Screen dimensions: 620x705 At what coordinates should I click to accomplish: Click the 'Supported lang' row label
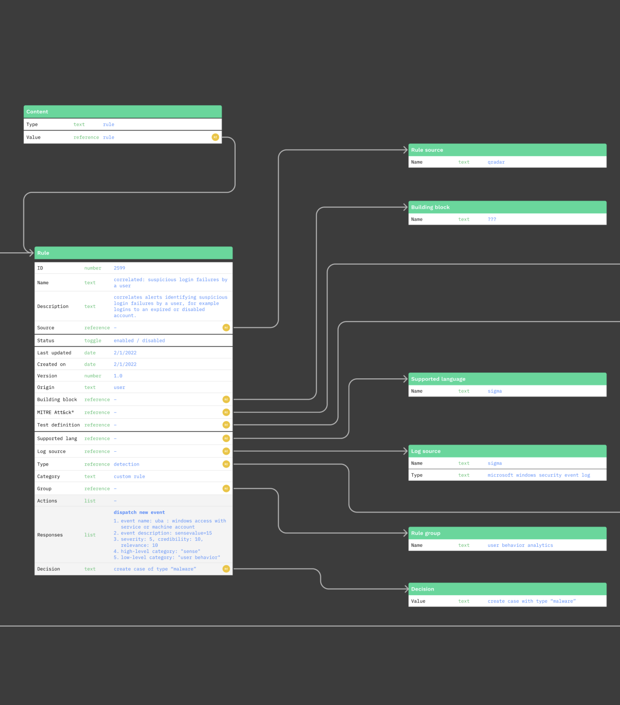coord(57,438)
